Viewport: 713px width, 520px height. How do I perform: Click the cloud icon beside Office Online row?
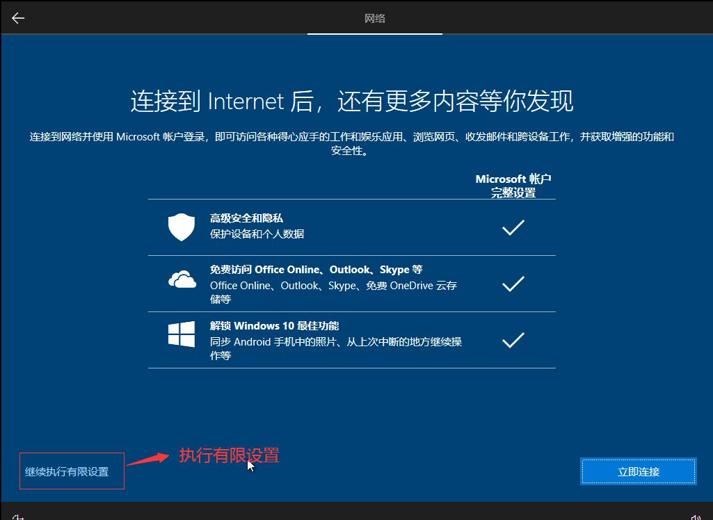182,279
